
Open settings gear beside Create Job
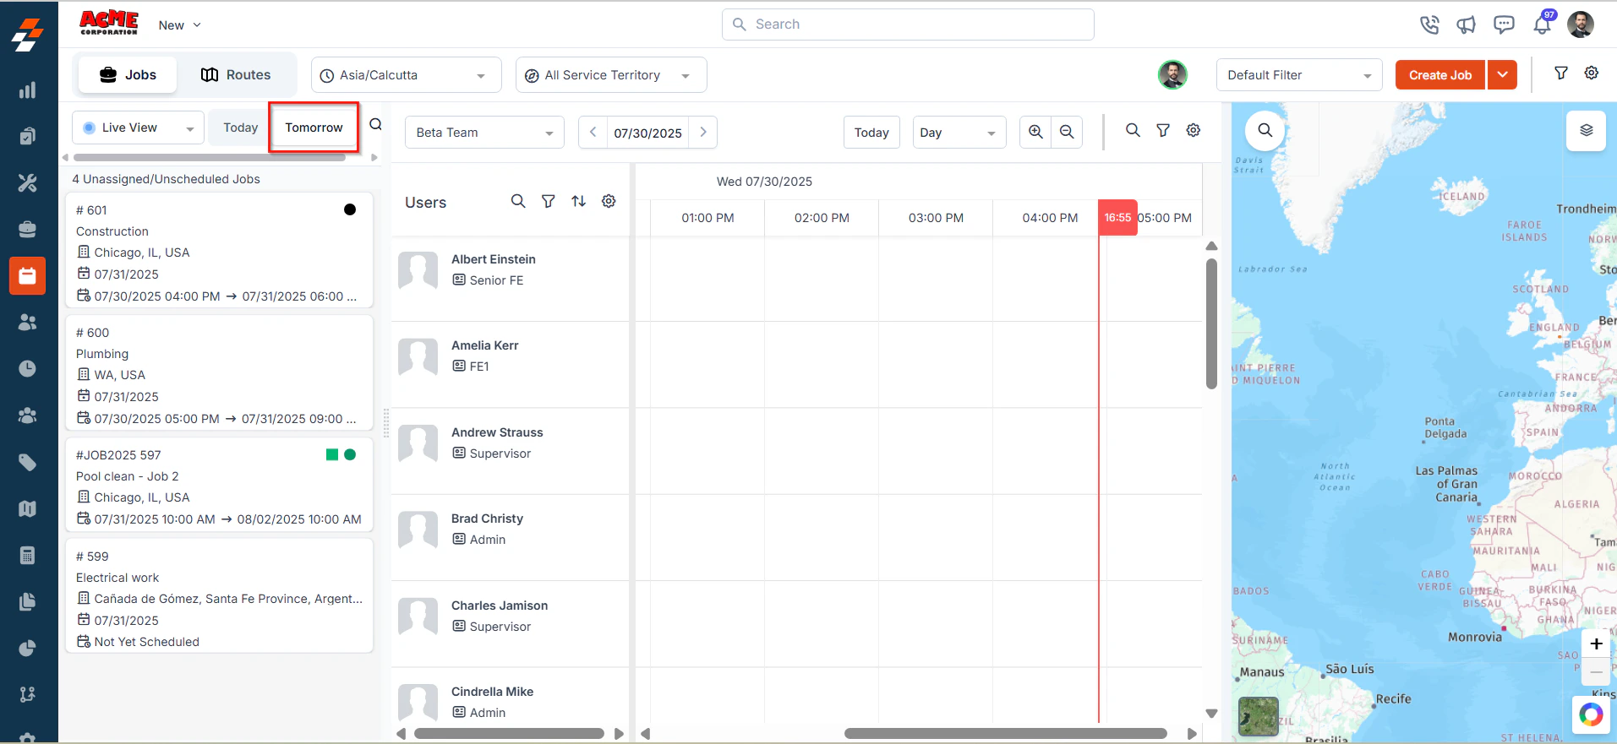[x=1592, y=73]
